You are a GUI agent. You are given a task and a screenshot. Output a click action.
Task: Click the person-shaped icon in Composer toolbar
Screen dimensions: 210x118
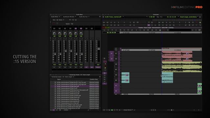200,23
